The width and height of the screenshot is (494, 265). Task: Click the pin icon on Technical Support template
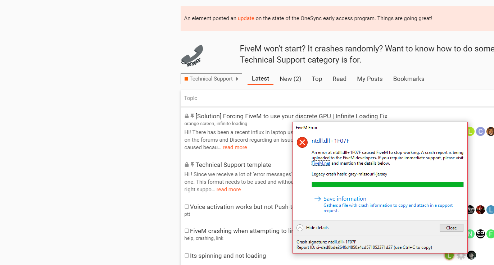tap(192, 165)
